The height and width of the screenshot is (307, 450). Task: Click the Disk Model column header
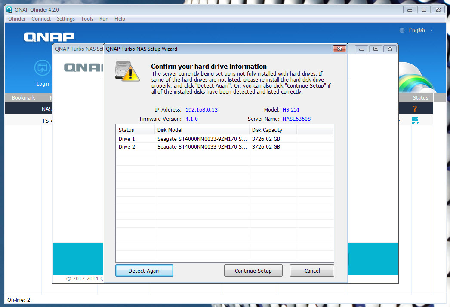tap(202, 130)
